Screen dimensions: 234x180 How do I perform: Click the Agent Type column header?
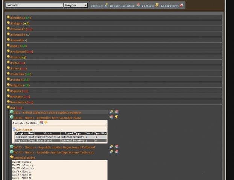coord(73,133)
